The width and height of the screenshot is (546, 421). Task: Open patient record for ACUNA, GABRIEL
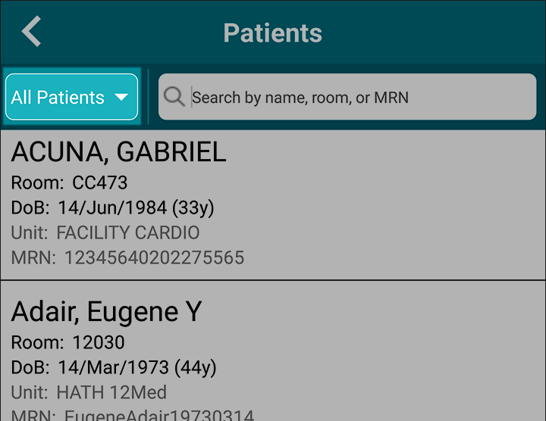[x=119, y=152]
